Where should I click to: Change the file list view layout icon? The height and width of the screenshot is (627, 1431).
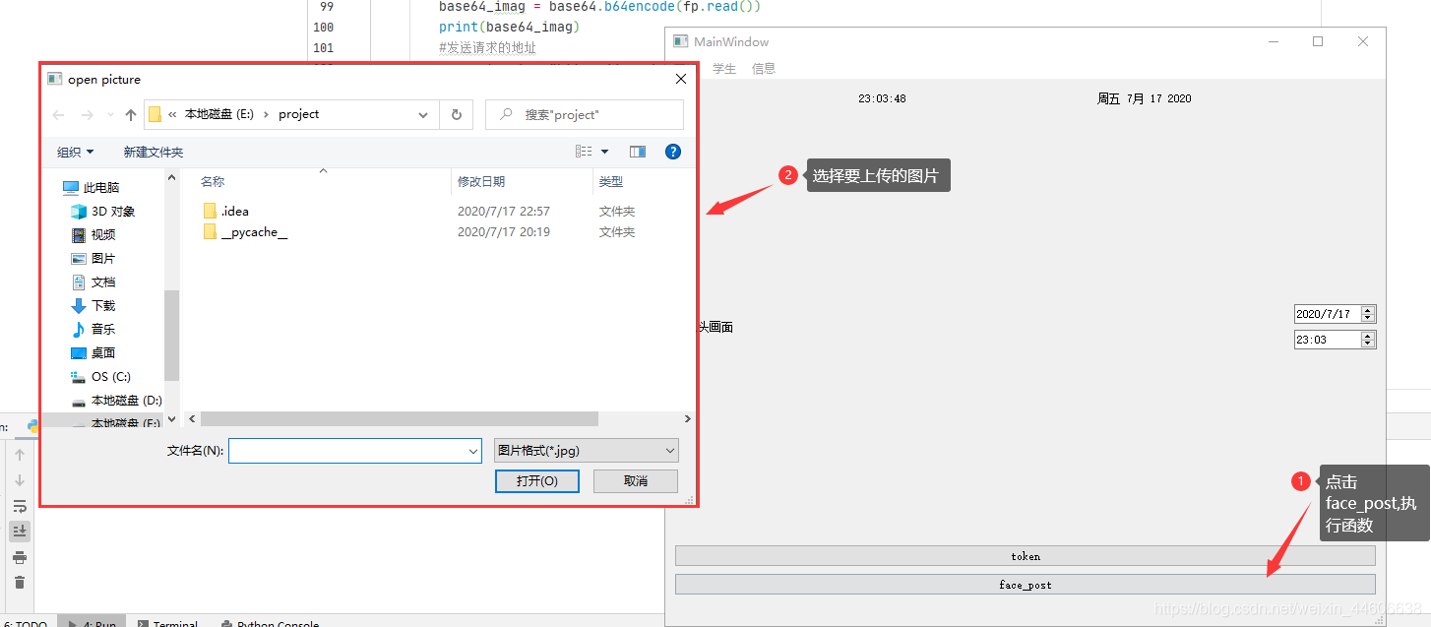584,152
